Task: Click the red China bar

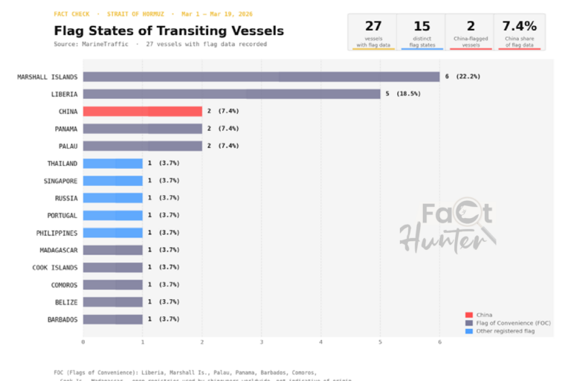Action: point(142,111)
